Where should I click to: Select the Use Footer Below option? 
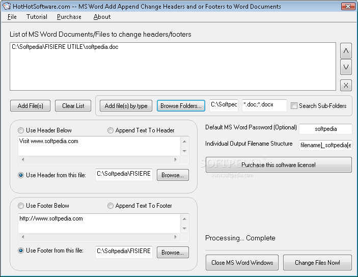point(21,206)
